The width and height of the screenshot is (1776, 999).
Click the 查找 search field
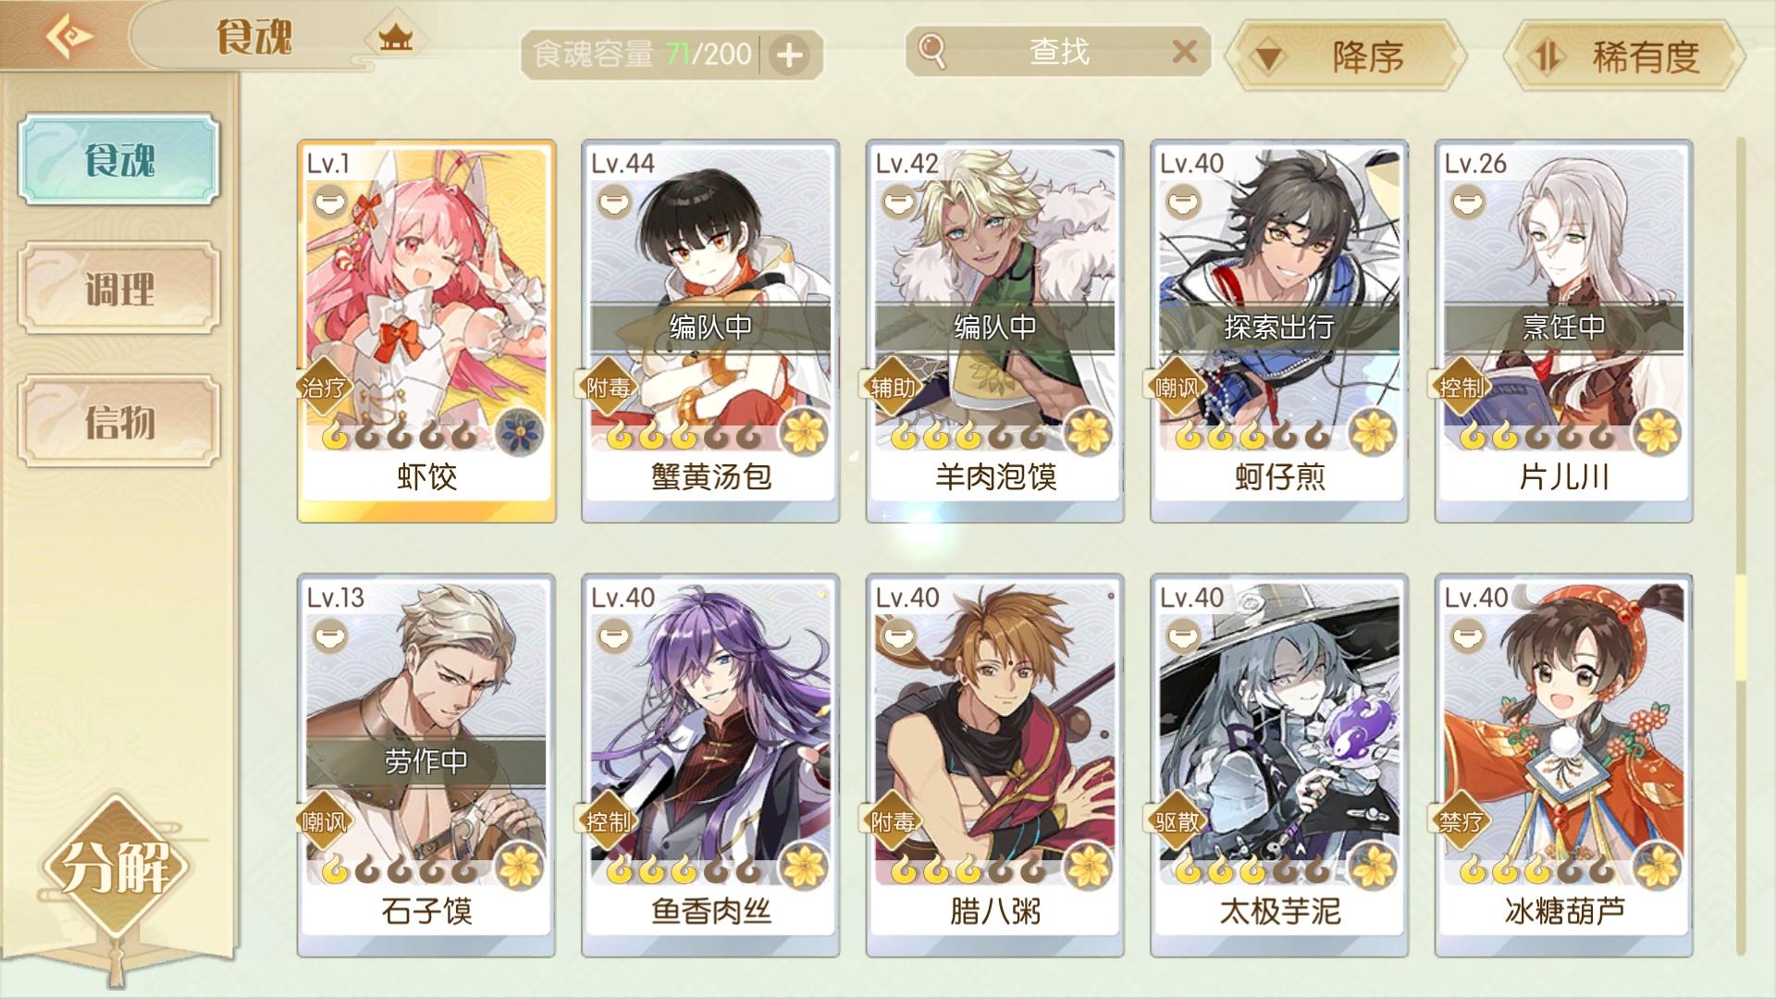tap(1058, 52)
